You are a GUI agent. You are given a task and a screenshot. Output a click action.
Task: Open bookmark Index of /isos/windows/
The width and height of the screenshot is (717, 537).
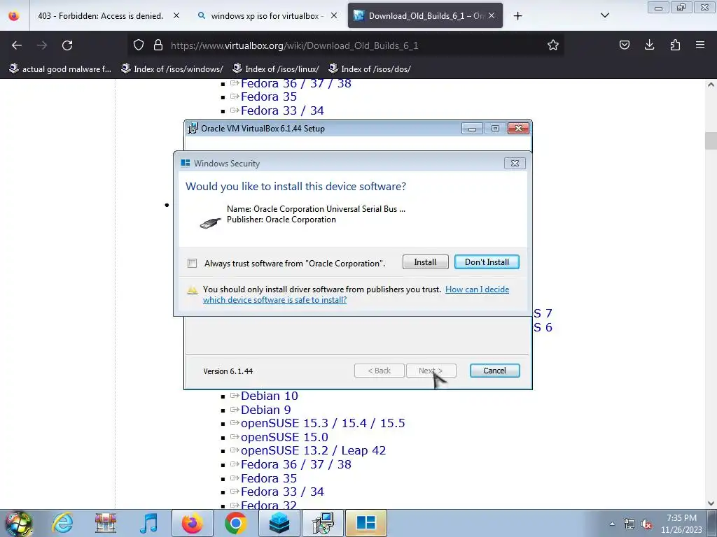pos(172,69)
